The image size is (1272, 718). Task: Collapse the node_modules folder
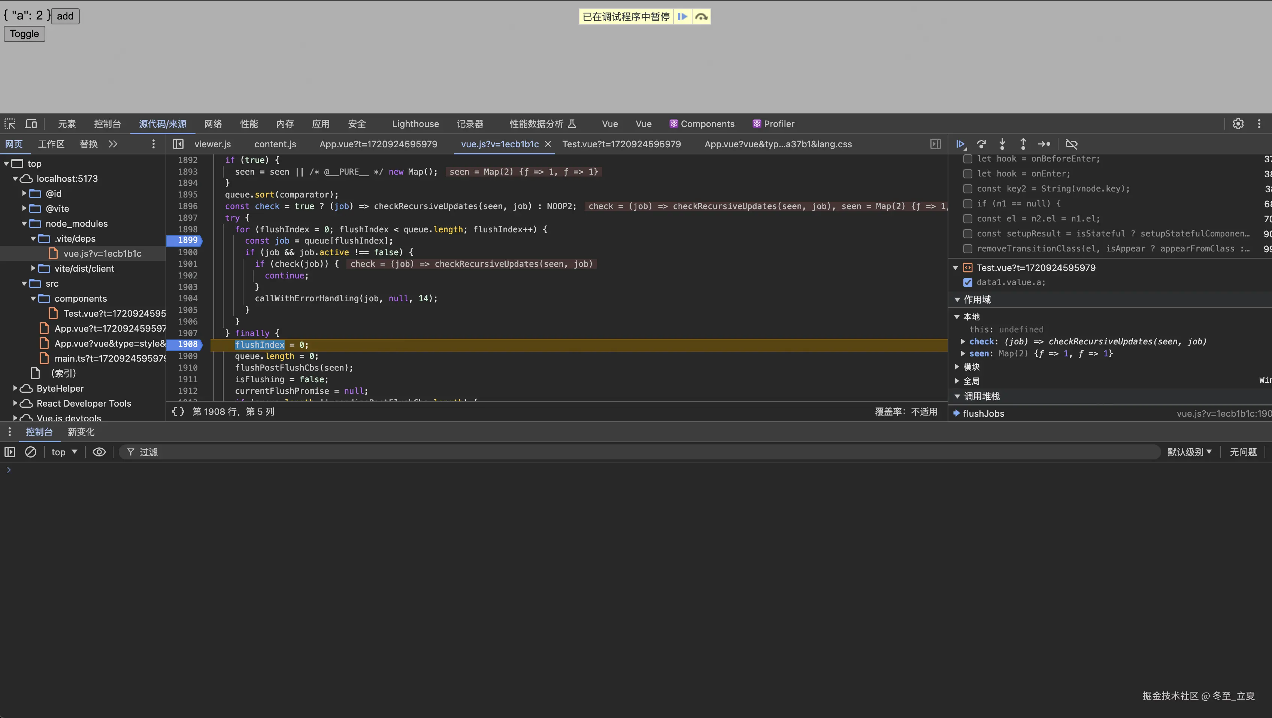click(x=24, y=223)
